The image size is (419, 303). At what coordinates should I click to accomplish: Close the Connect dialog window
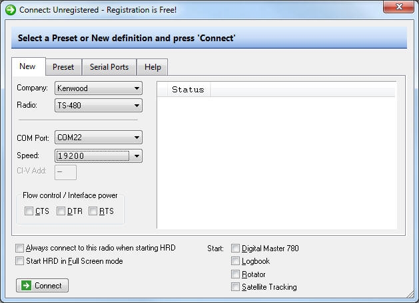pos(398,7)
